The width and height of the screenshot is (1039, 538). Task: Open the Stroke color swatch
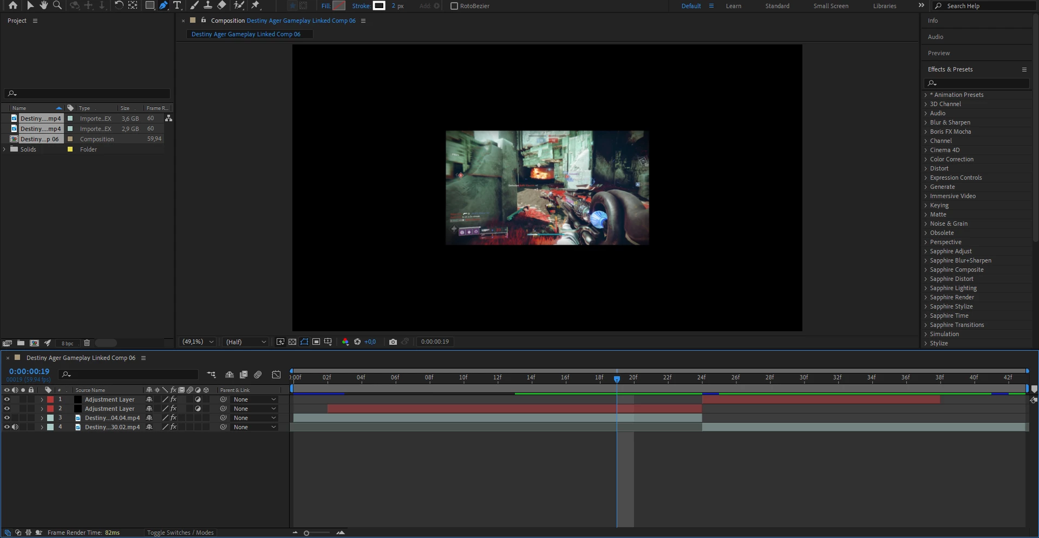[379, 6]
